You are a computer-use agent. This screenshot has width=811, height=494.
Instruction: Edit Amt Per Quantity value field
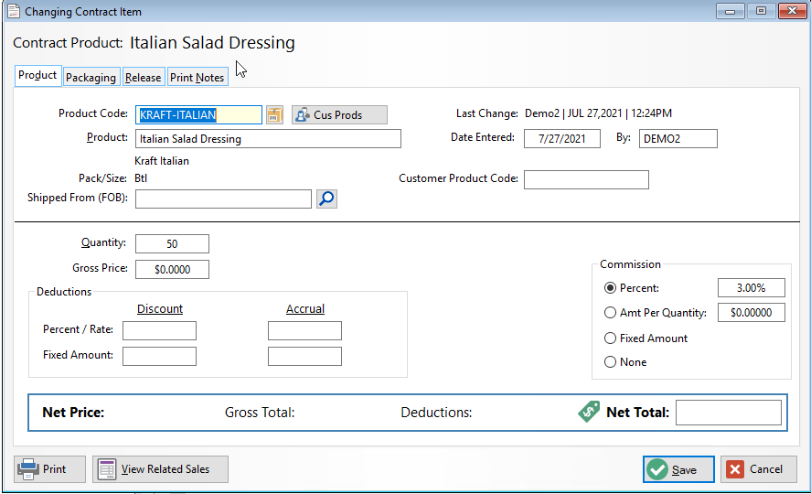click(x=751, y=313)
